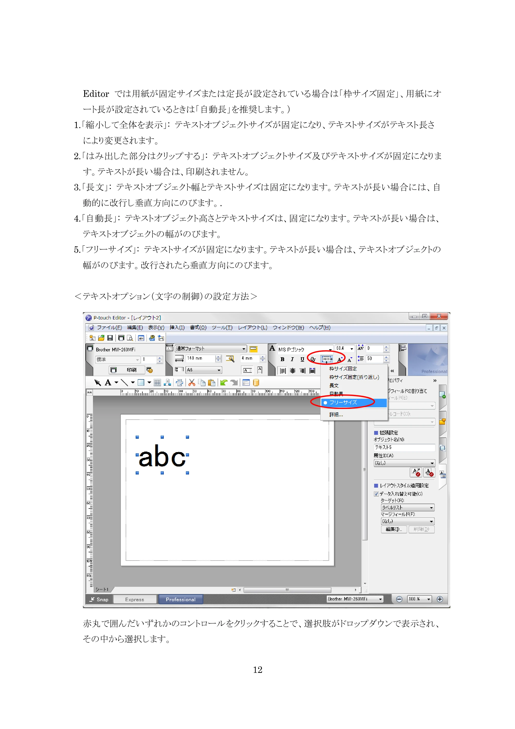Open the 通常フォーマット dropdown
The image size is (515, 729).
(x=211, y=349)
